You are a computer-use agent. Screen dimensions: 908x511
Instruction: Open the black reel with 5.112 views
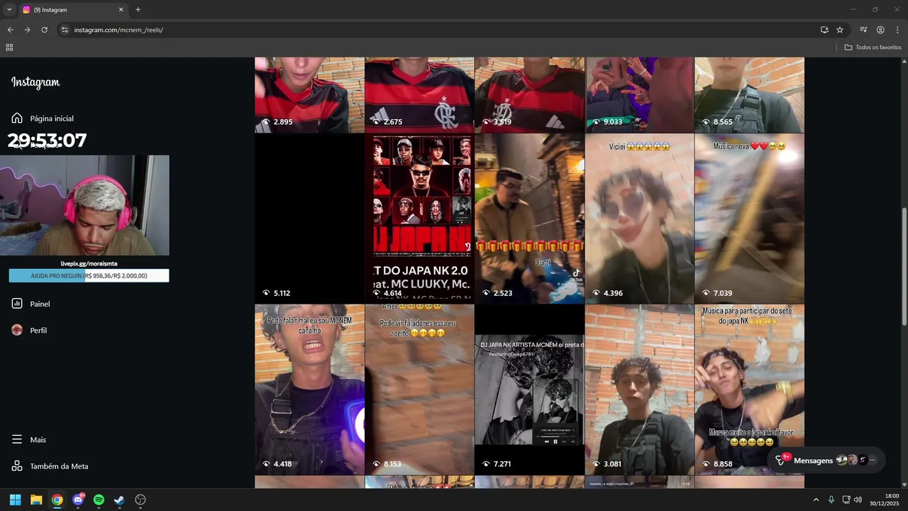click(309, 219)
